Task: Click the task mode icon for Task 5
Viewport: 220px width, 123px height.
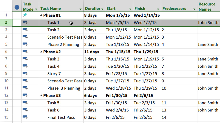Action: 25,103
